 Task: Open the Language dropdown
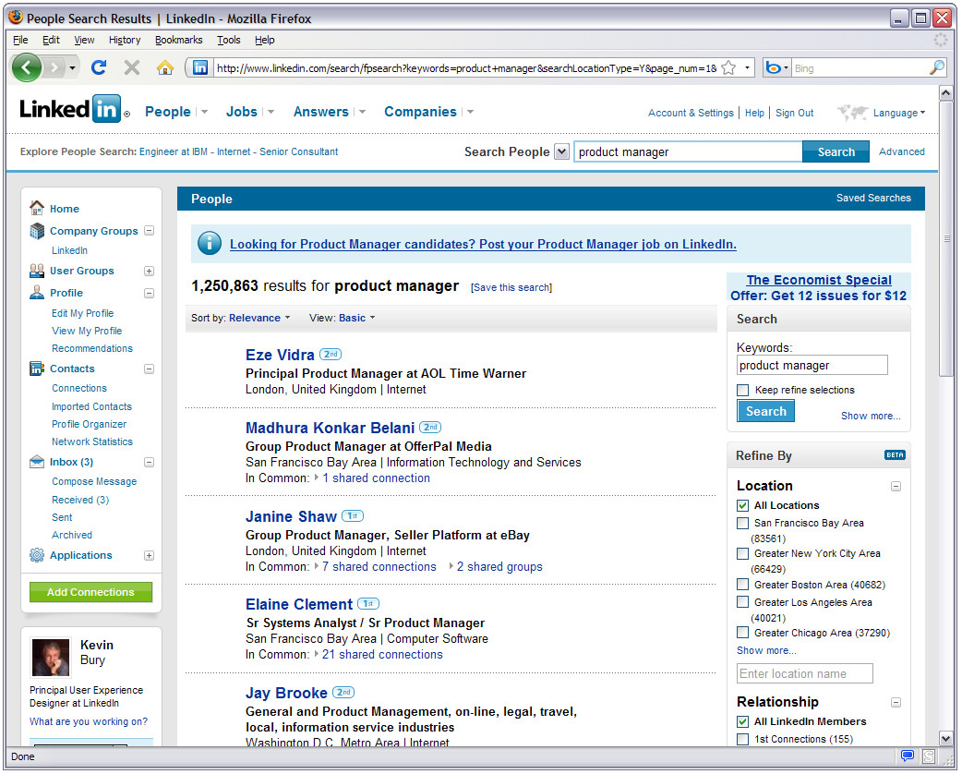click(899, 113)
